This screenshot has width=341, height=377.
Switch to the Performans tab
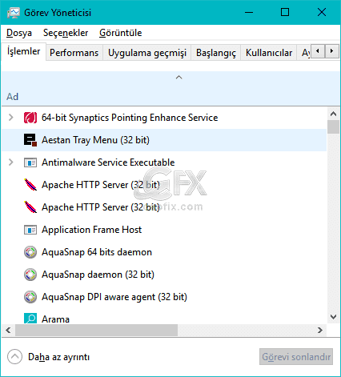click(x=74, y=53)
